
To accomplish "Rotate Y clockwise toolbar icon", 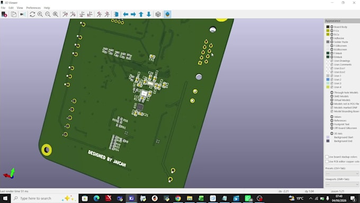I will click(82, 14).
